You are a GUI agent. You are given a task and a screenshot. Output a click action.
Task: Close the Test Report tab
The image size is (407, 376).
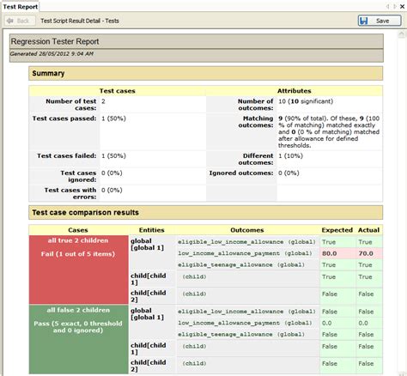(x=402, y=6)
